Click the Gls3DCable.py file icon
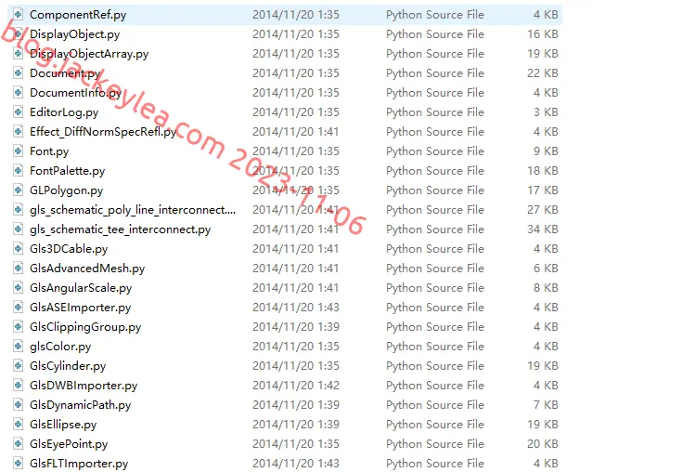This screenshot has height=472, width=682. (18, 249)
